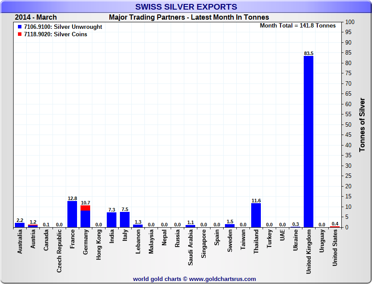Click the United States axis label
This screenshot has height=284, width=372.
tap(335, 248)
